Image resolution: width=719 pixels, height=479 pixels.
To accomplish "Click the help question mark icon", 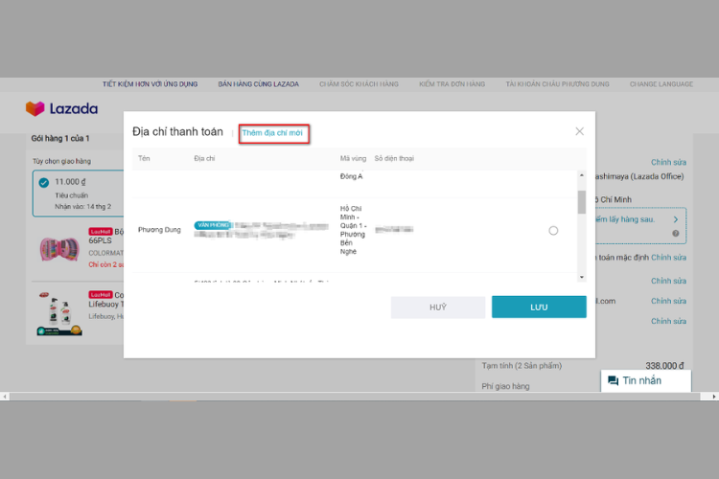I will coord(676,234).
